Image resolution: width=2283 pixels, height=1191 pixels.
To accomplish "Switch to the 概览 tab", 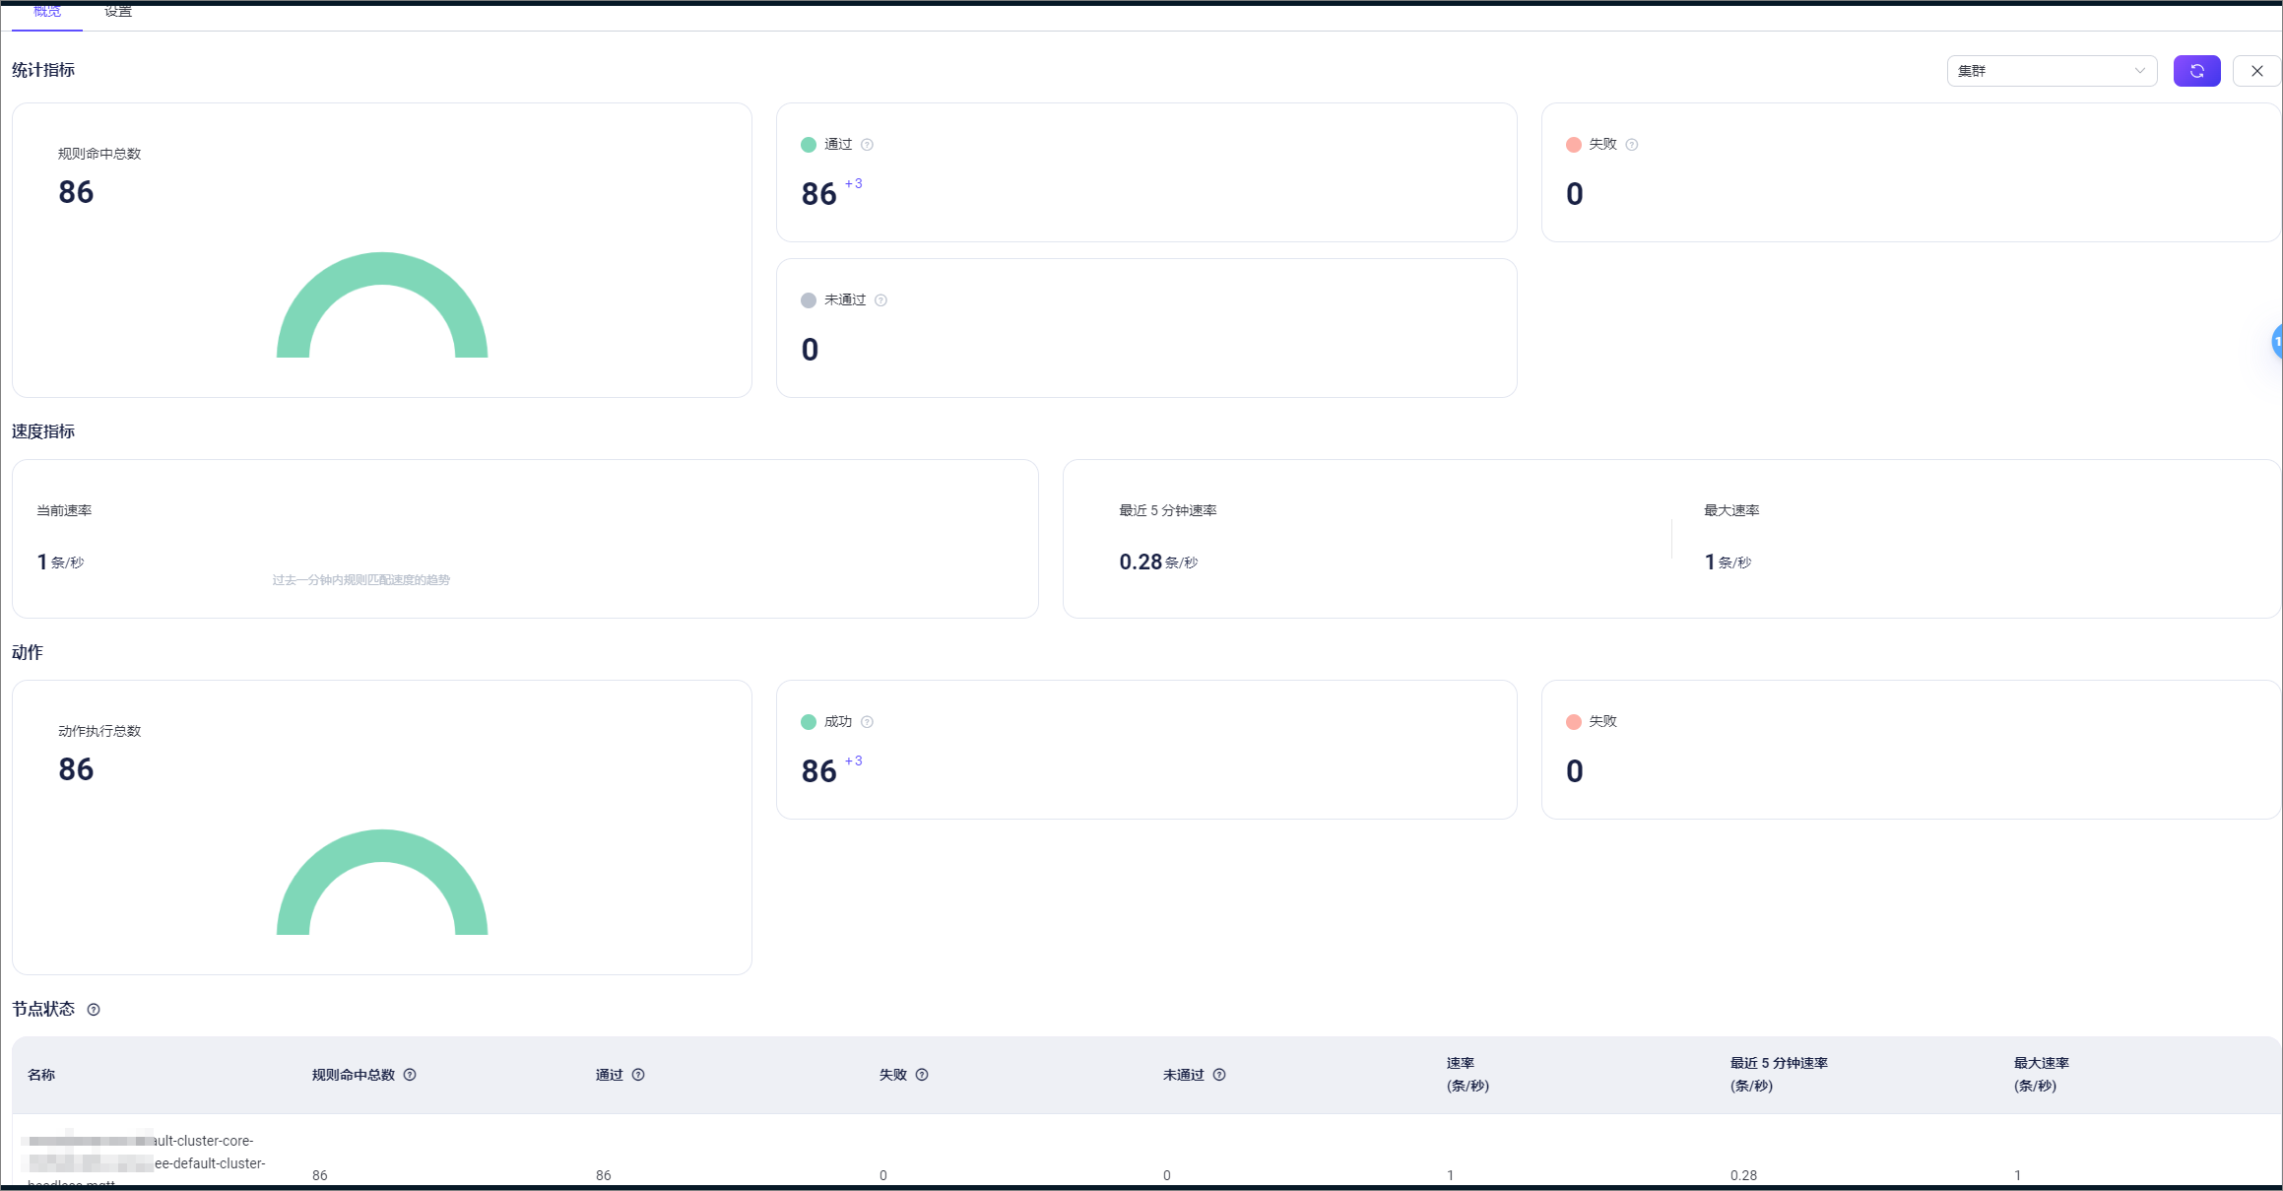I will (47, 12).
